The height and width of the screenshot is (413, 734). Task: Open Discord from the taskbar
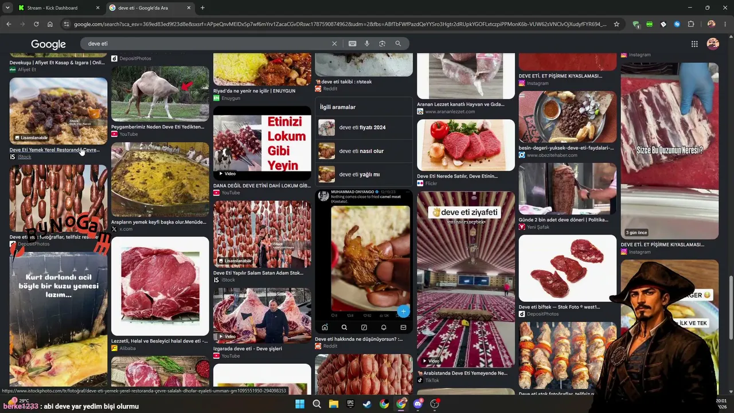click(418, 404)
